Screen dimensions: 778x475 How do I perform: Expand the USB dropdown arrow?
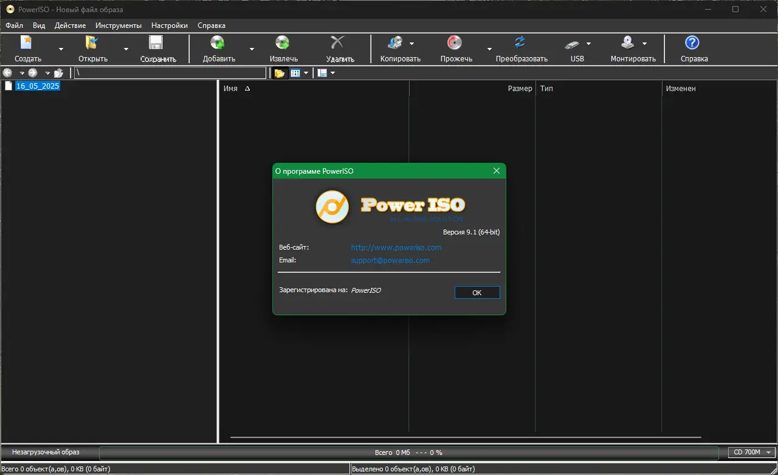click(588, 44)
